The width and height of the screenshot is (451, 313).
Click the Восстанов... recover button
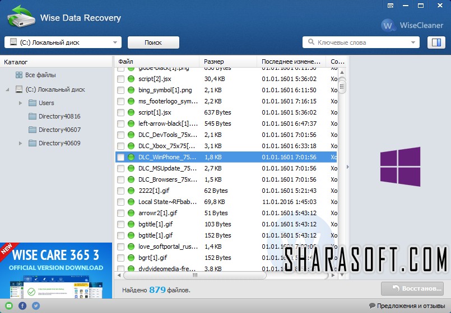point(412,288)
